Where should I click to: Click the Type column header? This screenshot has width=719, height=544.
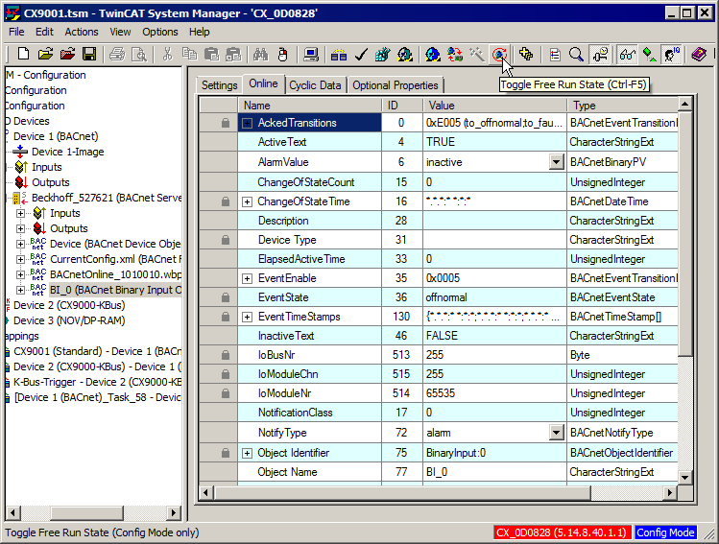click(x=623, y=106)
